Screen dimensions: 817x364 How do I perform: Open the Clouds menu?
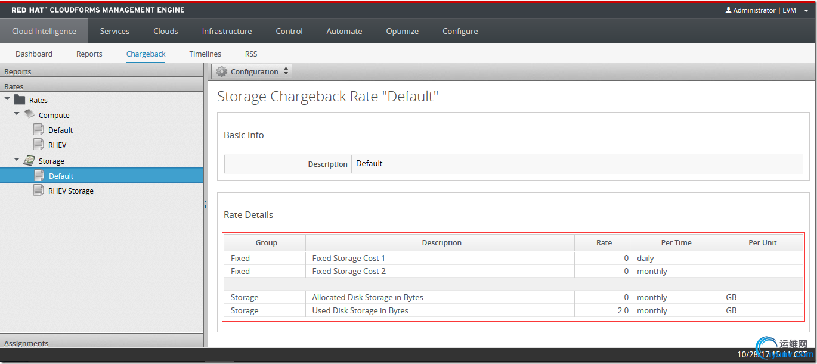(x=166, y=31)
